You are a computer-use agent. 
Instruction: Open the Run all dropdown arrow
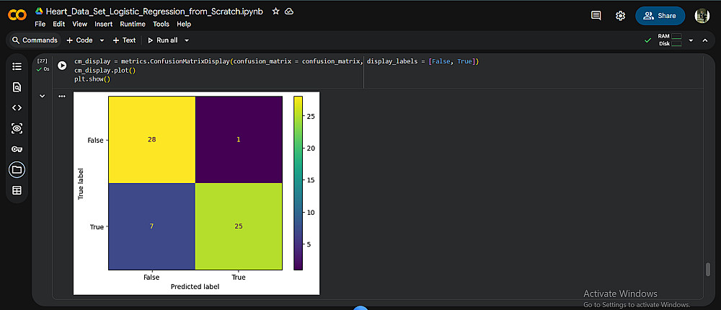point(186,40)
